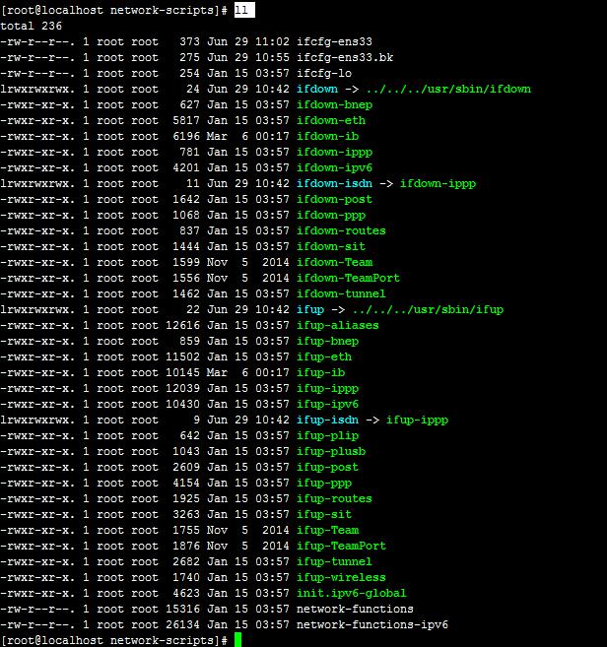Select the ifdown-bnep filename
The width and height of the screenshot is (607, 647).
coord(334,104)
